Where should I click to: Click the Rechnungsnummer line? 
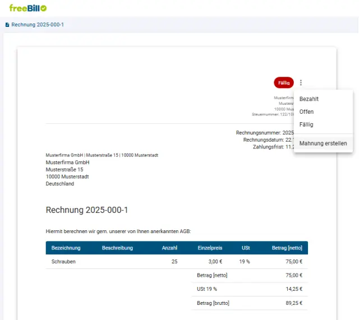coord(265,133)
